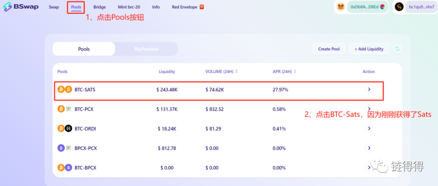Open the BTC-PCX pool arrow
This screenshot has height=186, width=438.
coord(369,109)
